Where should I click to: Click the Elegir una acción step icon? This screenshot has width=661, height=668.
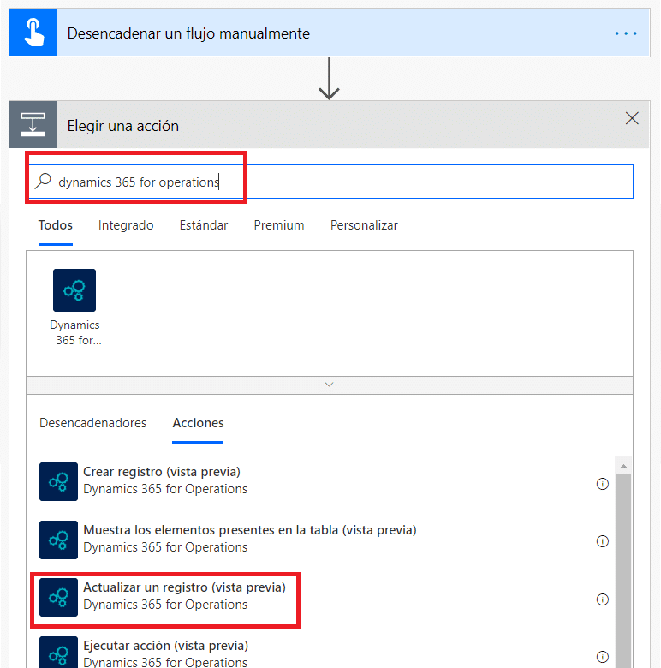pyautogui.click(x=33, y=124)
